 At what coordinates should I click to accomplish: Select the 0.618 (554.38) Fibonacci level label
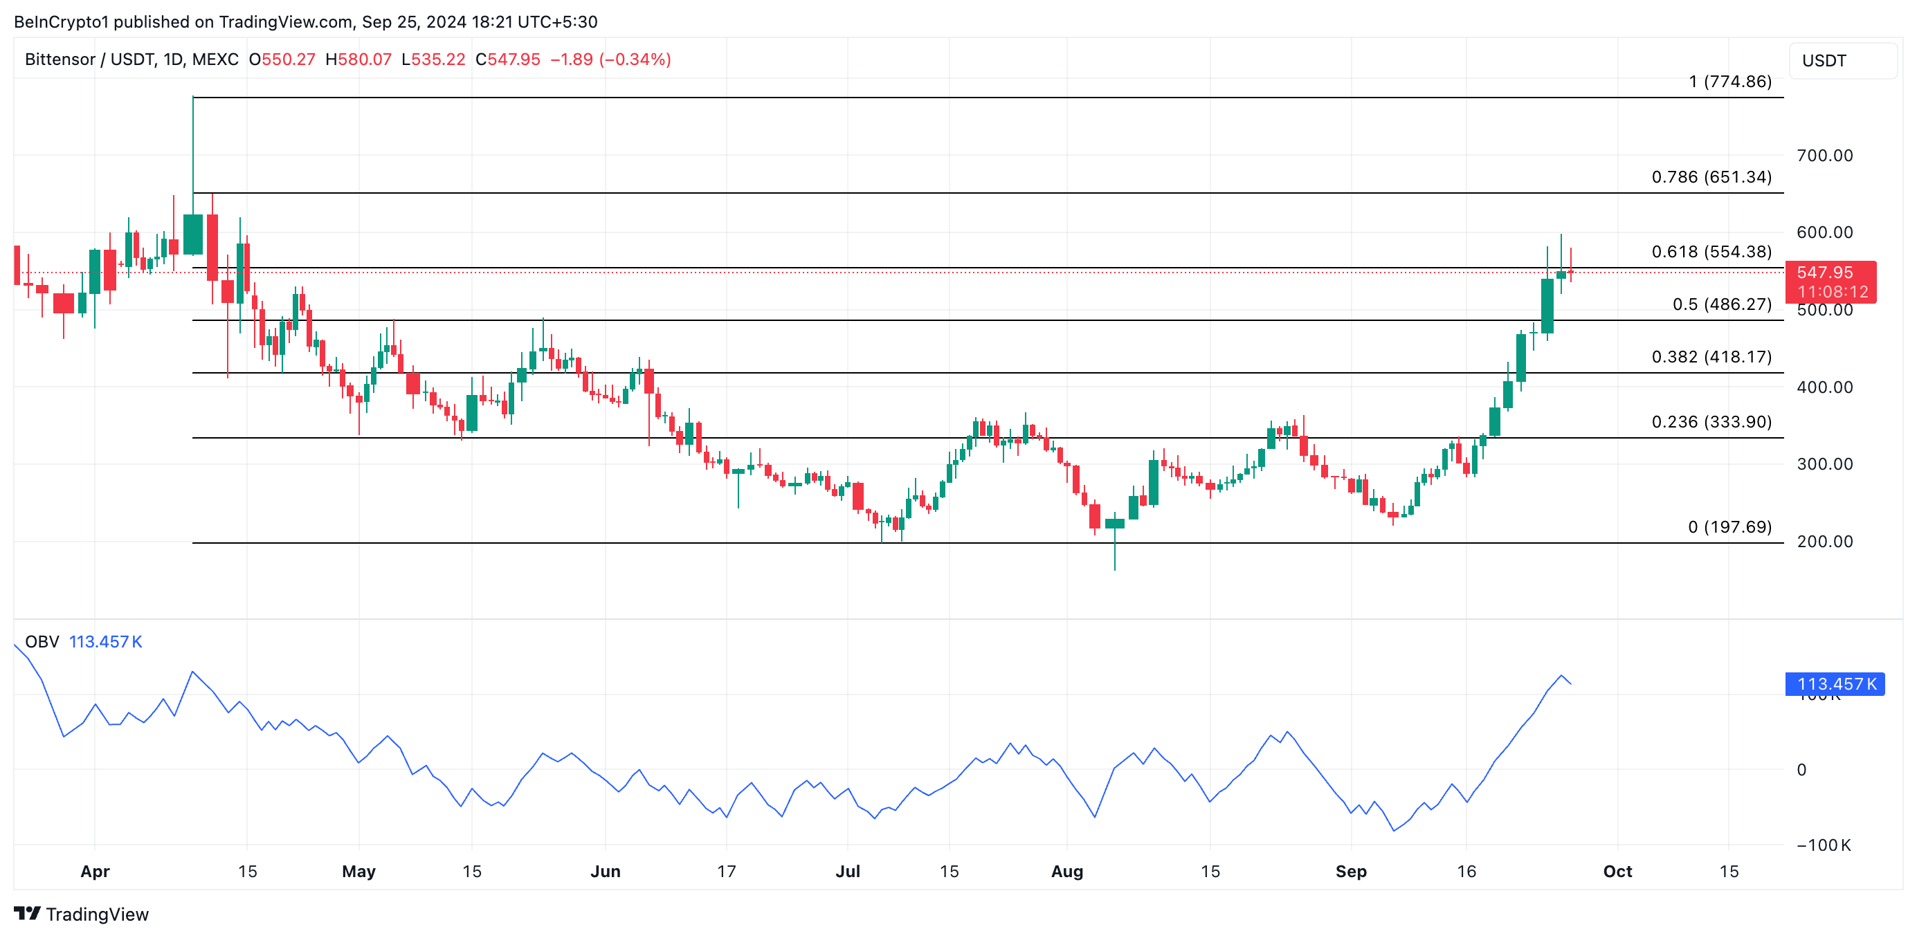click(x=1711, y=251)
